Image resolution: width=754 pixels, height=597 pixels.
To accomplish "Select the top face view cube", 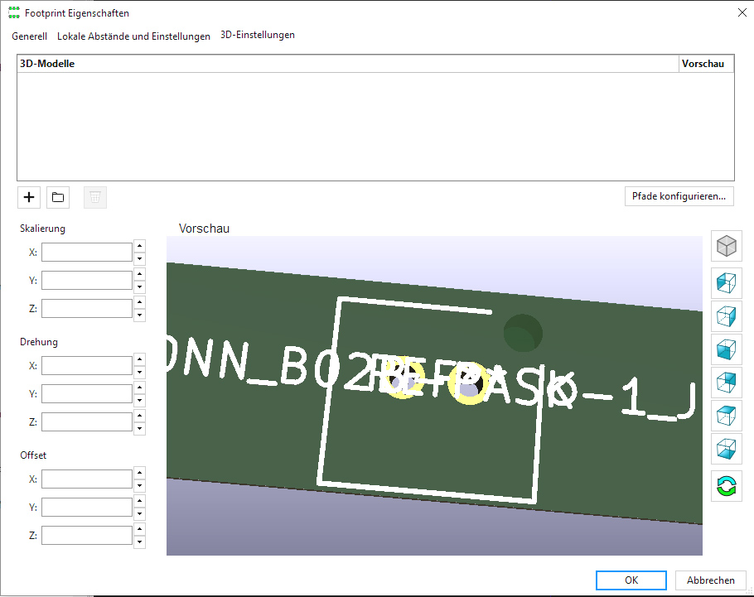I will 726,416.
